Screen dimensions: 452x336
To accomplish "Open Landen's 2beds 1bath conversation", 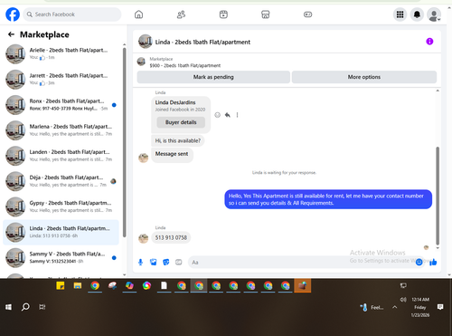I will point(61,156).
